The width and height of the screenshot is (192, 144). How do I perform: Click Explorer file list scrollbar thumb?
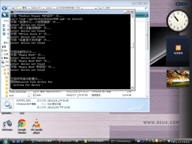pos(147,35)
